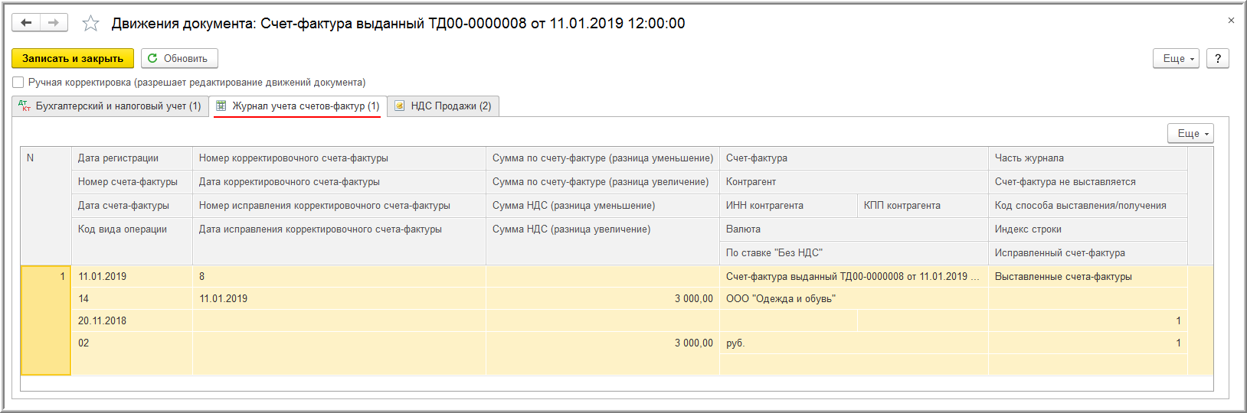The height and width of the screenshot is (413, 1247).
Task: Click the НДС Продажи register icon
Action: tap(399, 106)
